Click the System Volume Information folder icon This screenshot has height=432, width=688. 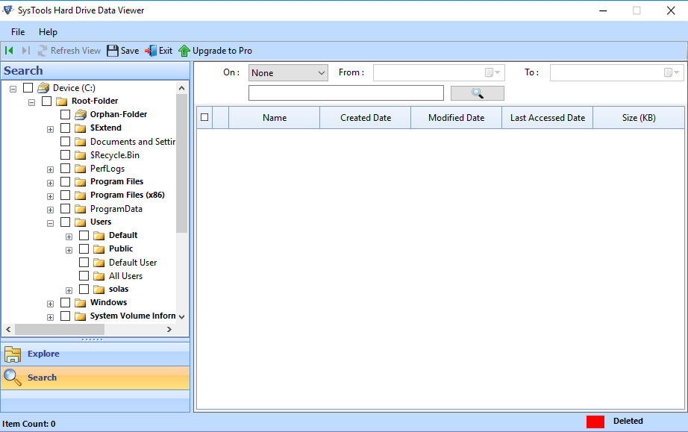coord(81,316)
